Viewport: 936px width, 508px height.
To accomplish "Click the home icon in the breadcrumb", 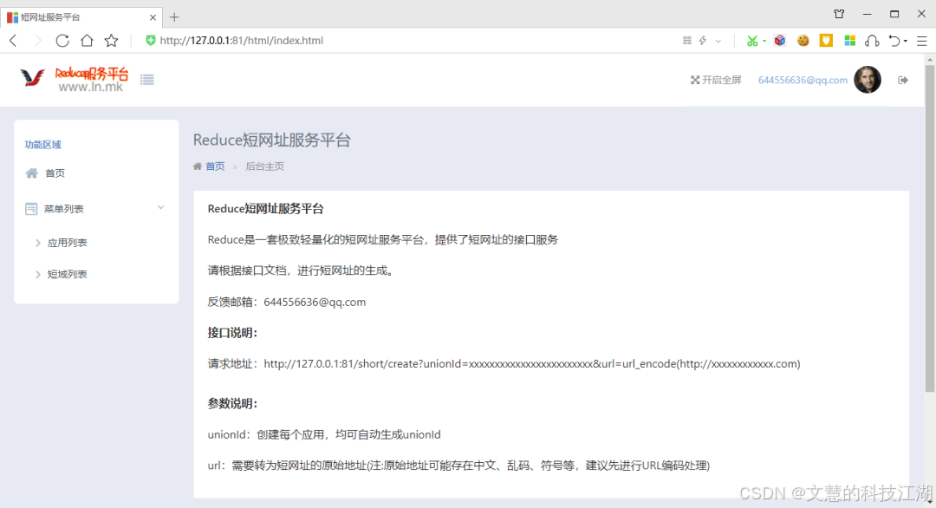I will tap(198, 166).
